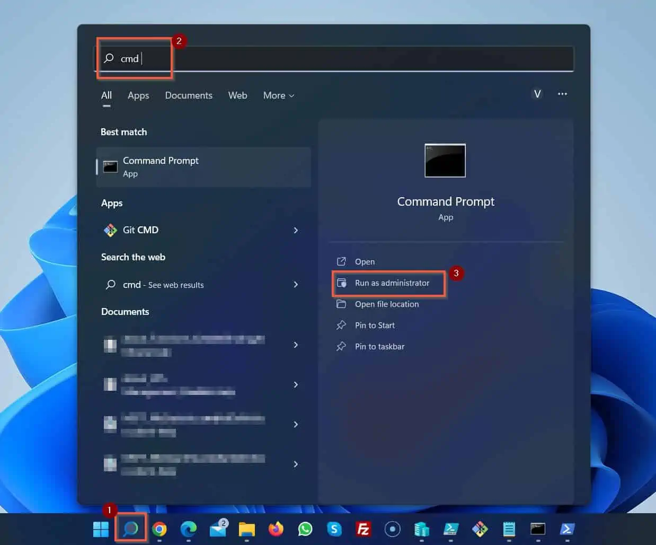656x545 pixels.
Task: Expand cmd web results chevron
Action: point(296,285)
